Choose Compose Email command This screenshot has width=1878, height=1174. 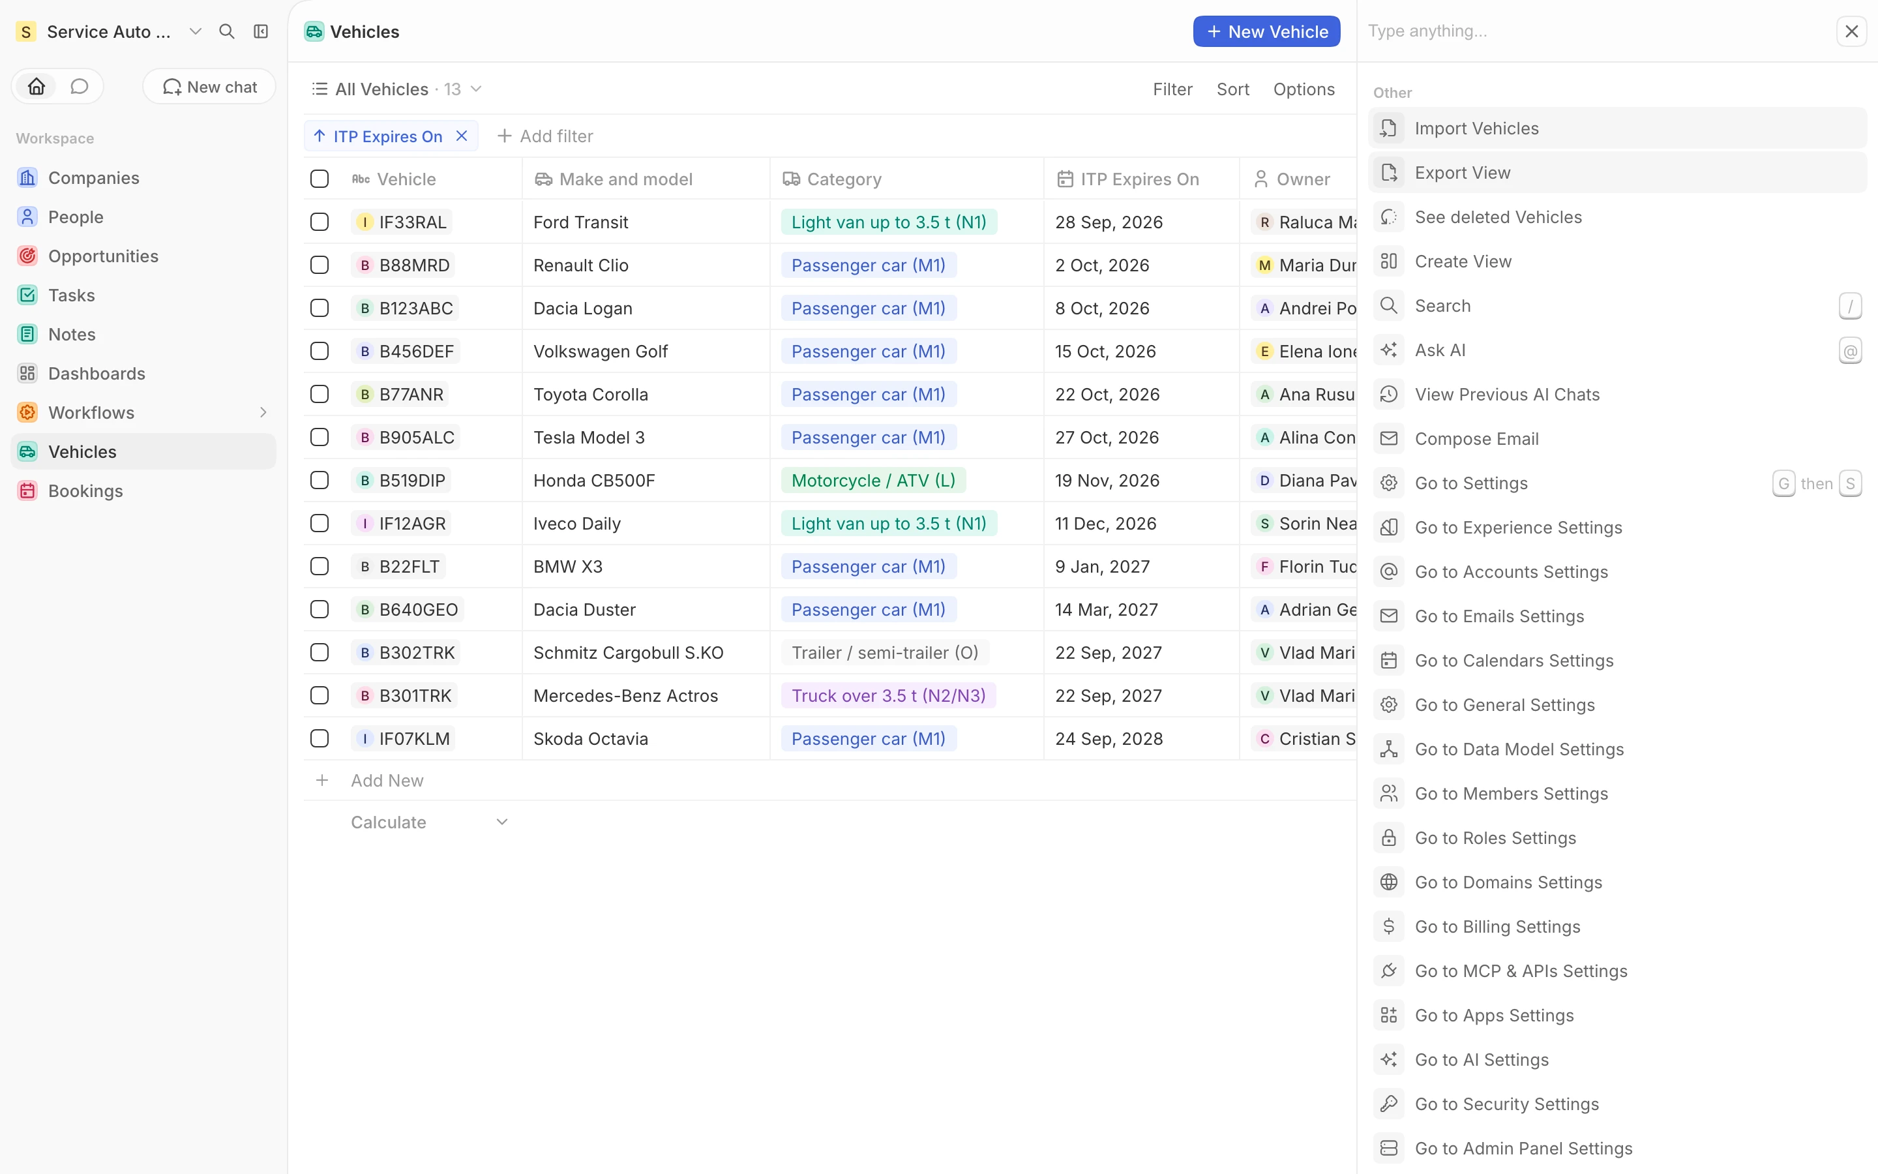pos(1617,439)
